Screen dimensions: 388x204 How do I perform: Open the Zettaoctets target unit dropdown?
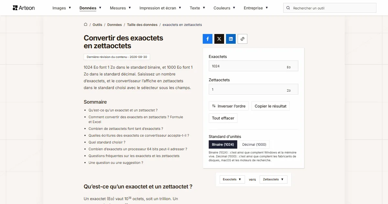(x=274, y=179)
